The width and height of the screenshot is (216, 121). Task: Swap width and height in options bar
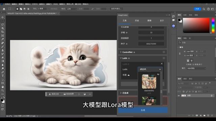92,9
